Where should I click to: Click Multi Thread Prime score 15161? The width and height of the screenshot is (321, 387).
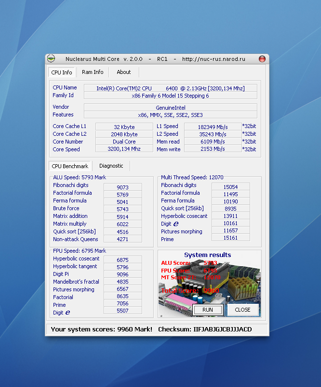coord(231,238)
